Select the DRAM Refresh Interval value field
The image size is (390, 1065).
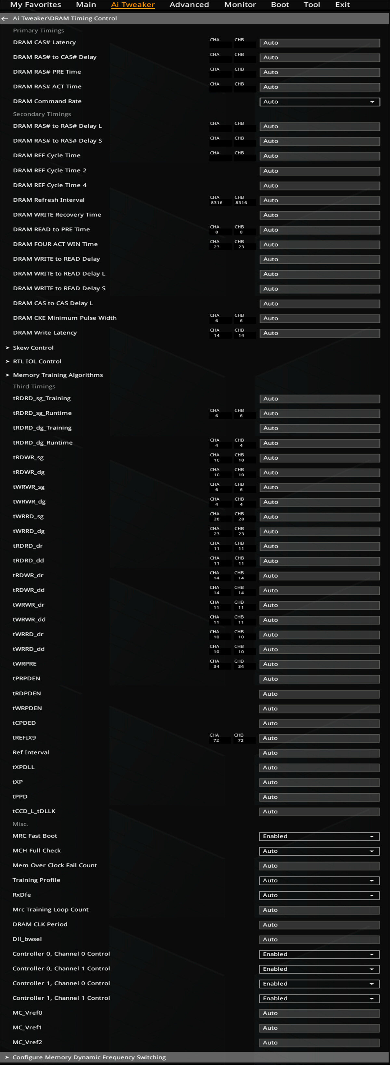coord(320,200)
